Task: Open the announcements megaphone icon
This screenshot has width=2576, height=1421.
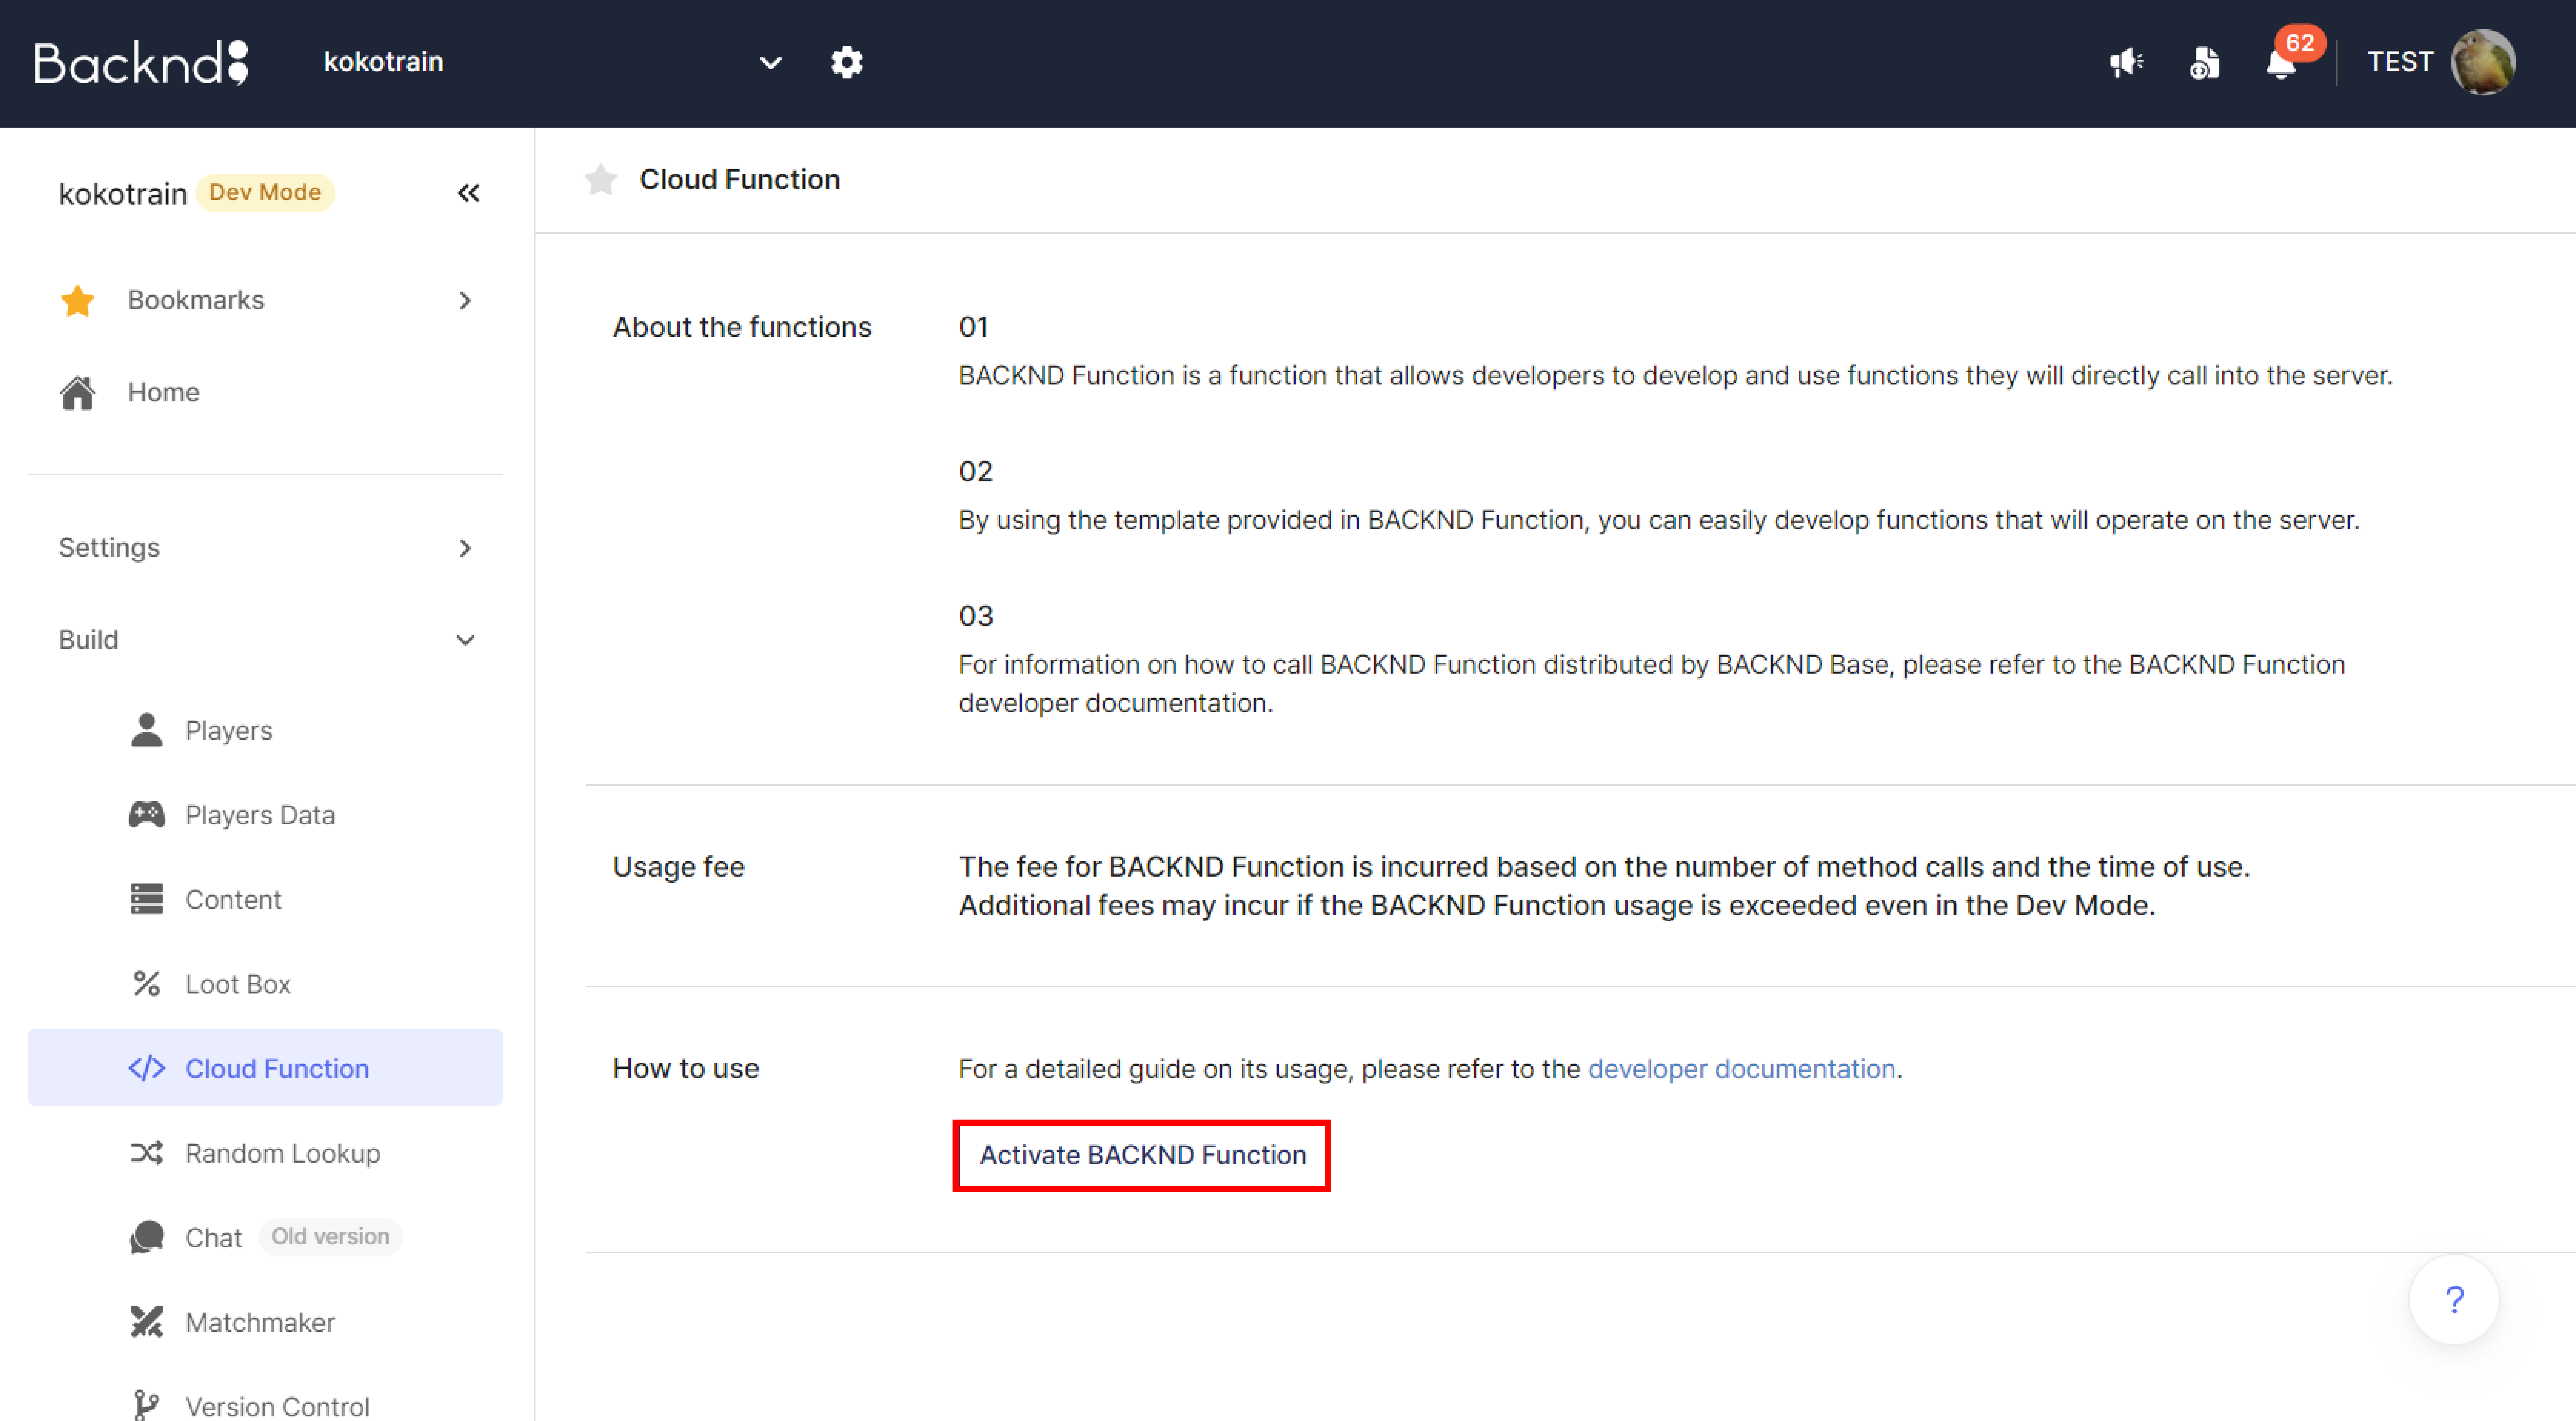Action: pos(2126,62)
